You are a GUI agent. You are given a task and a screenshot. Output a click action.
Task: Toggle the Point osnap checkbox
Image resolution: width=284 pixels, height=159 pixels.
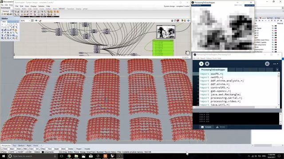point(16,149)
